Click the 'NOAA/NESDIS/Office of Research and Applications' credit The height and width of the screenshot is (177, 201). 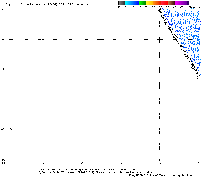[x=160, y=175]
